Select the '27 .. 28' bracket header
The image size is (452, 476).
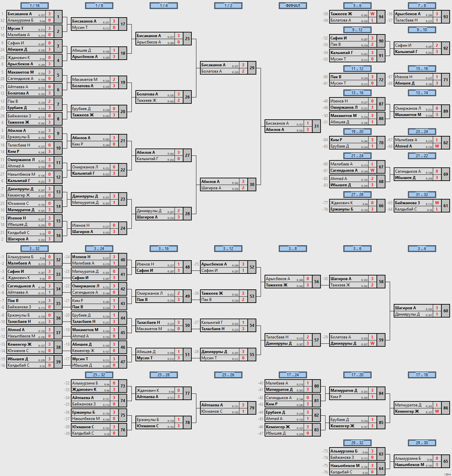tap(357, 194)
